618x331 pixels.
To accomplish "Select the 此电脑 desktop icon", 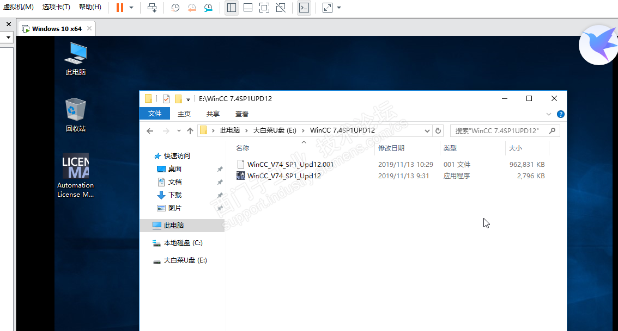I will (76, 59).
